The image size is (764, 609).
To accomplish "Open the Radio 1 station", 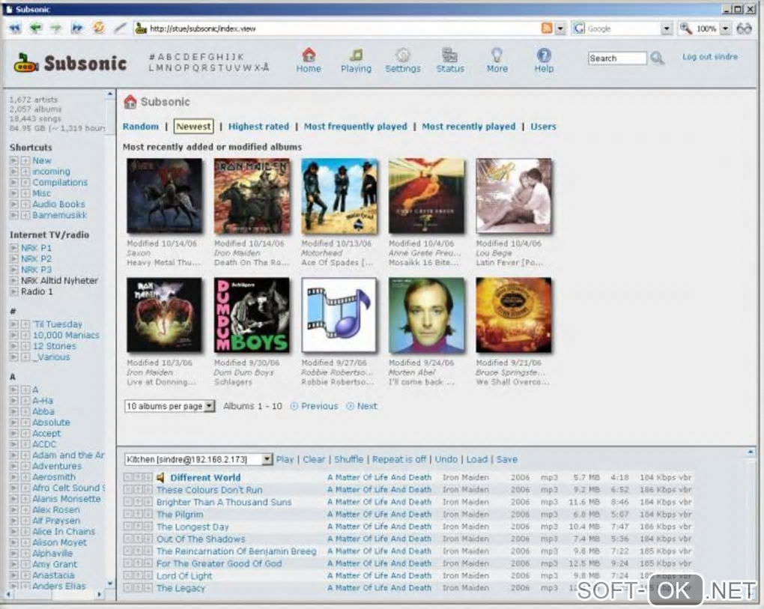I will [37, 291].
